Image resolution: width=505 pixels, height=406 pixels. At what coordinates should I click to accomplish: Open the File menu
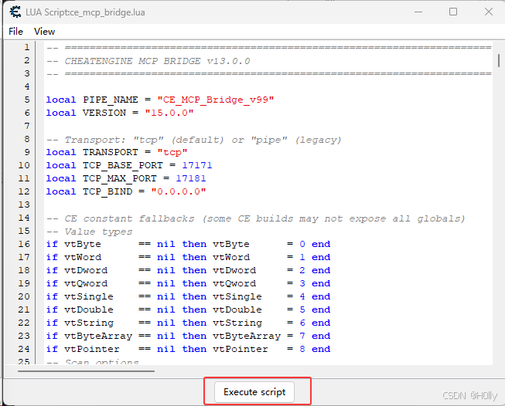(x=15, y=32)
